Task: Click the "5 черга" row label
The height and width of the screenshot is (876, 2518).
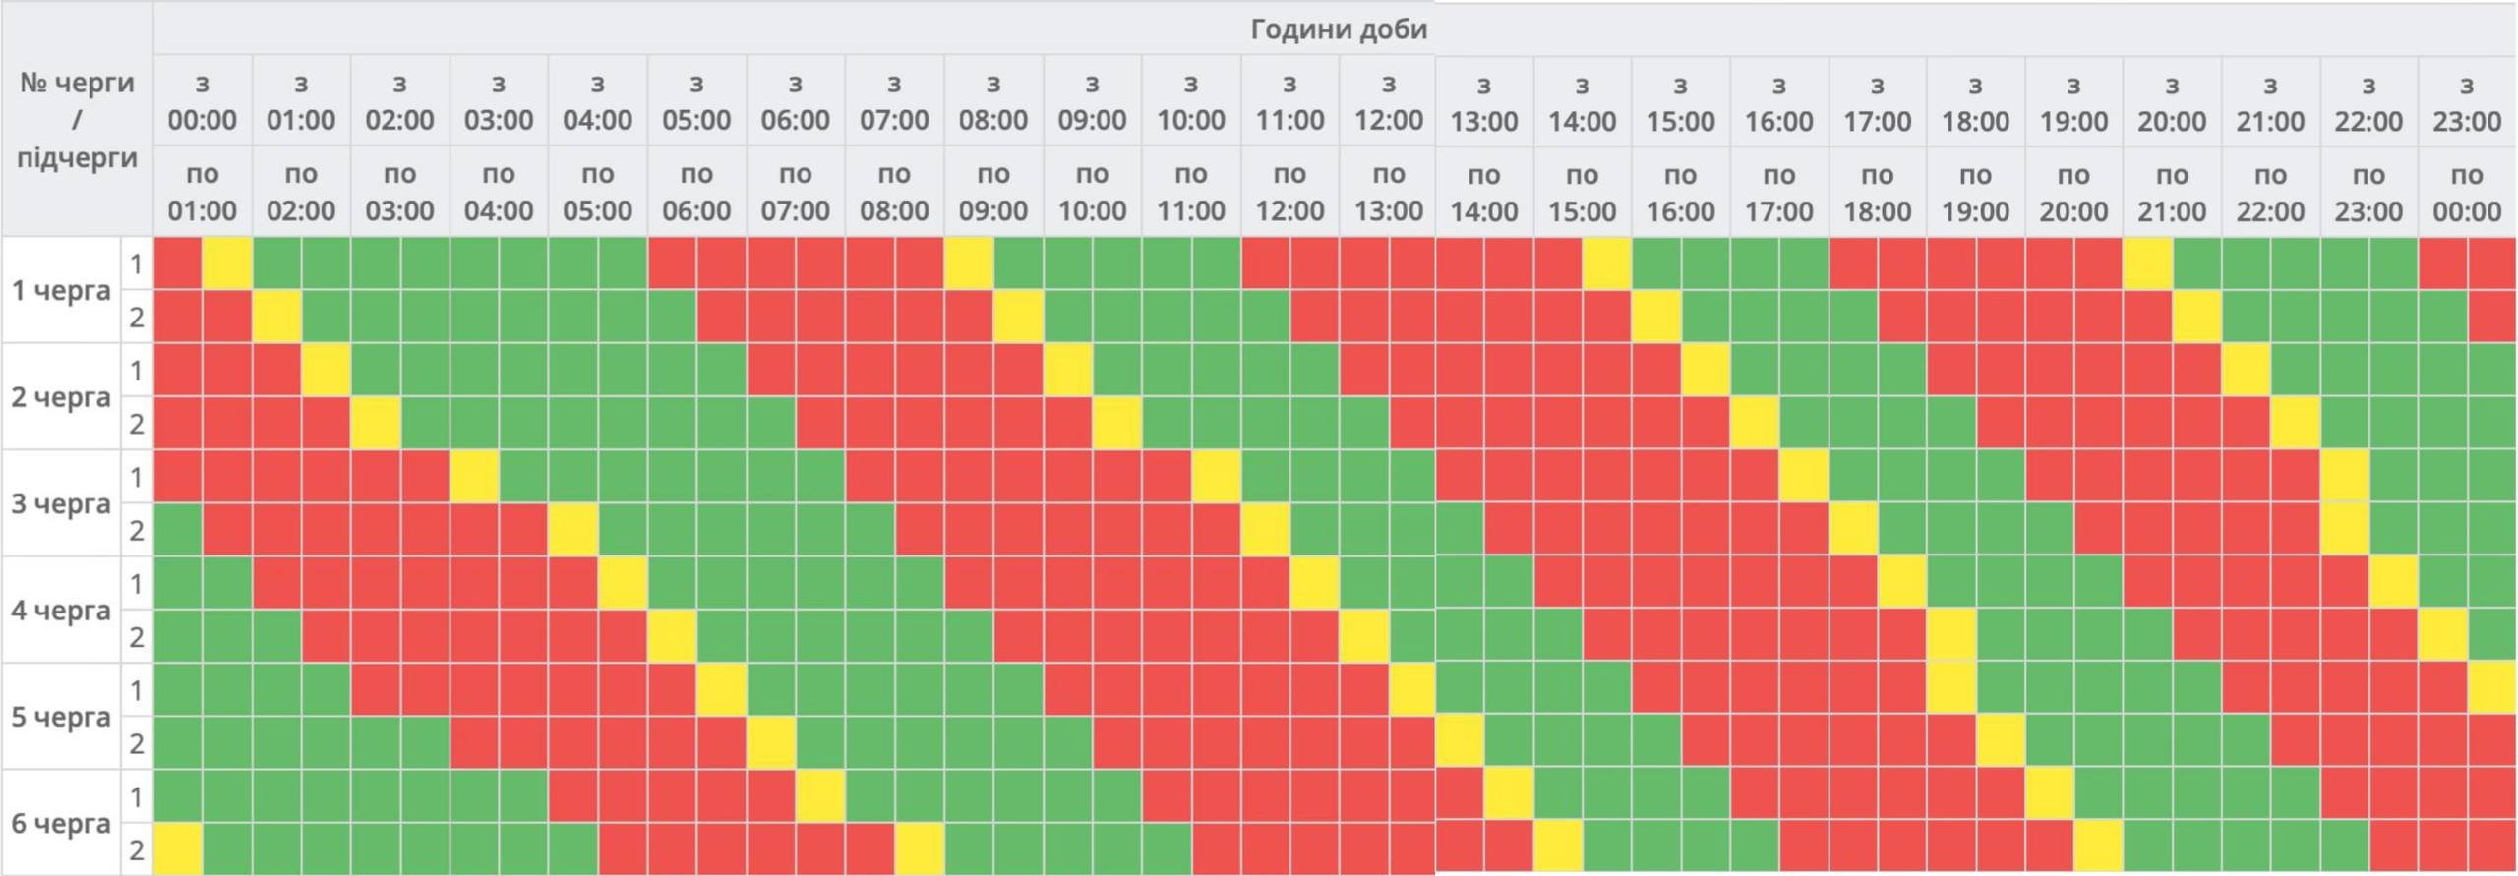Action: pos(61,717)
